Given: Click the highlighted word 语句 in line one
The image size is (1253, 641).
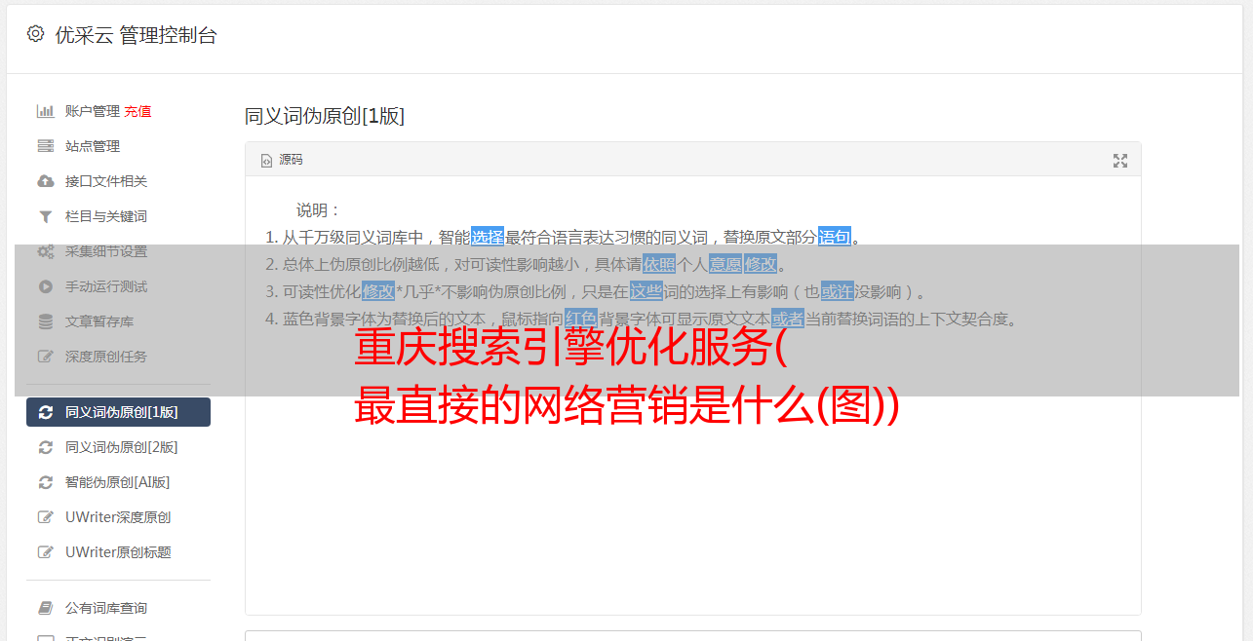Looking at the screenshot, I should pyautogui.click(x=835, y=237).
